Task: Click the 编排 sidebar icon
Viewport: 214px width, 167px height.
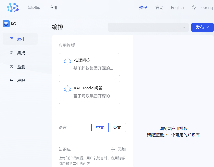Action: coord(12,39)
